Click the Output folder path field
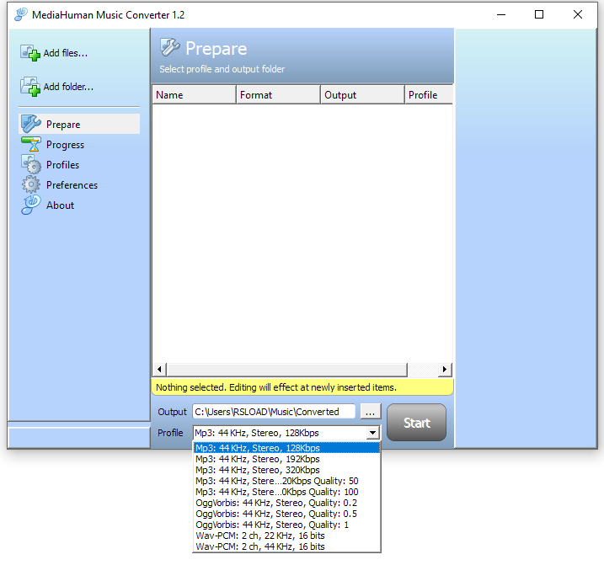Viewport: 604px width, 565px height. pyautogui.click(x=274, y=412)
